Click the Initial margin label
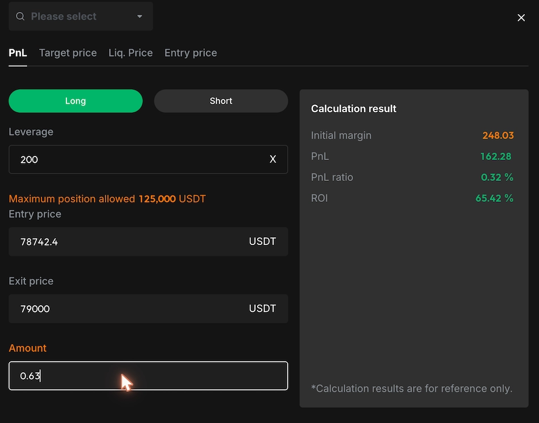Viewport: 539px width, 423px height. point(341,136)
